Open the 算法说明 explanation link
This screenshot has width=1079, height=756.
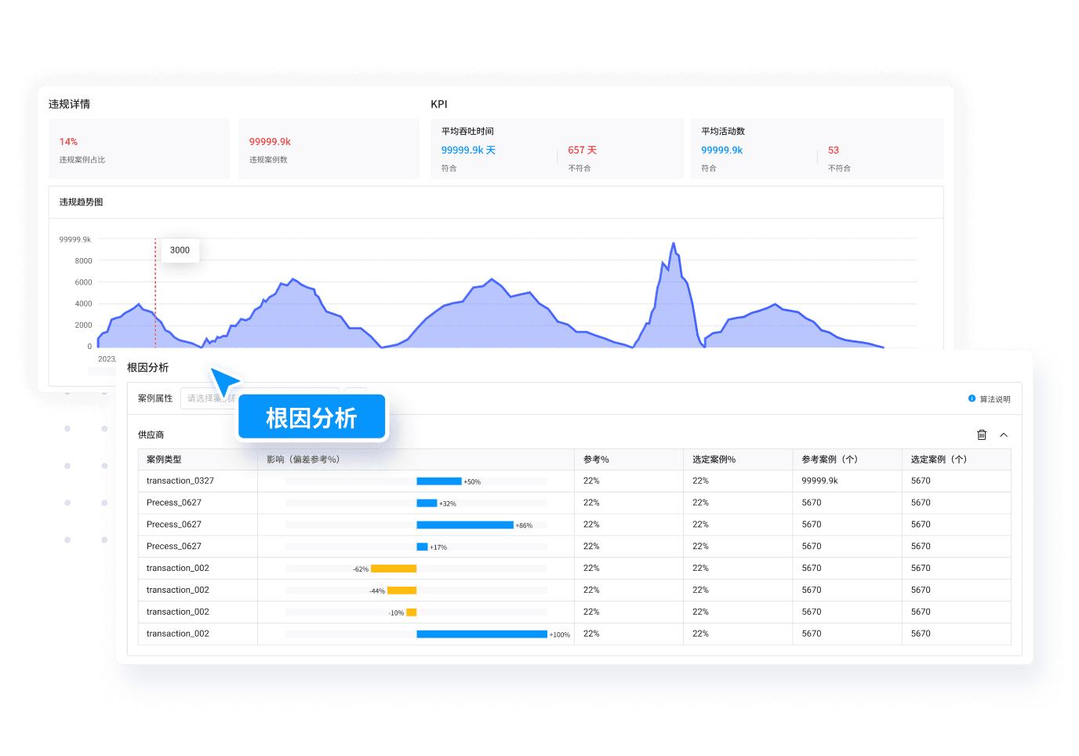tap(995, 399)
